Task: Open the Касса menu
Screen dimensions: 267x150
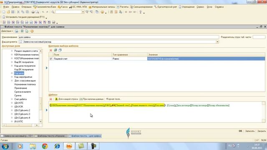Action: [63, 7]
